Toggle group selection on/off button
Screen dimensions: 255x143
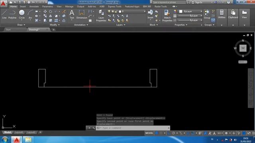coord(213,20)
